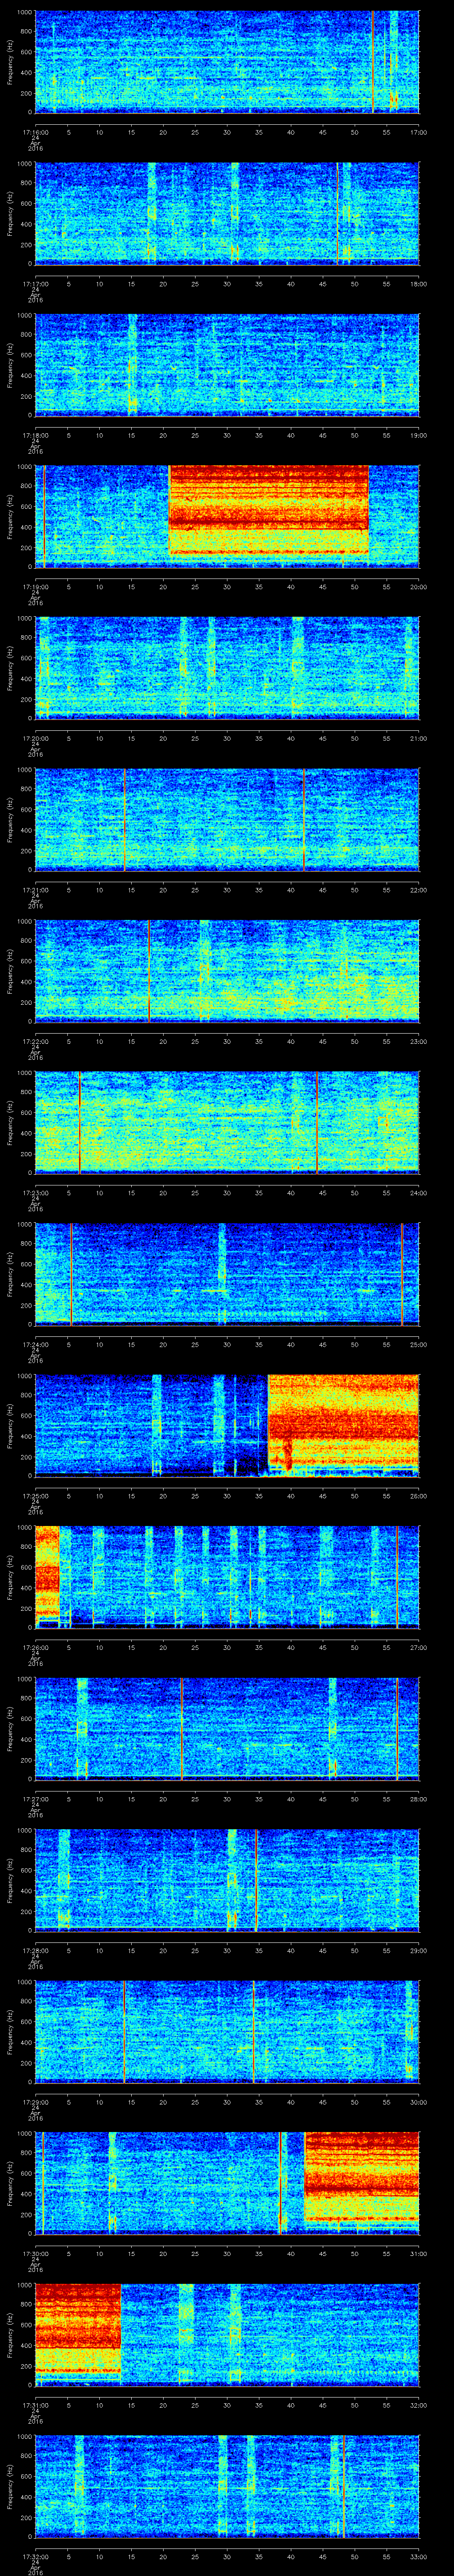Click the 17:26:00 start time label
Screen dimensions: 454x2576
pos(37,1647)
